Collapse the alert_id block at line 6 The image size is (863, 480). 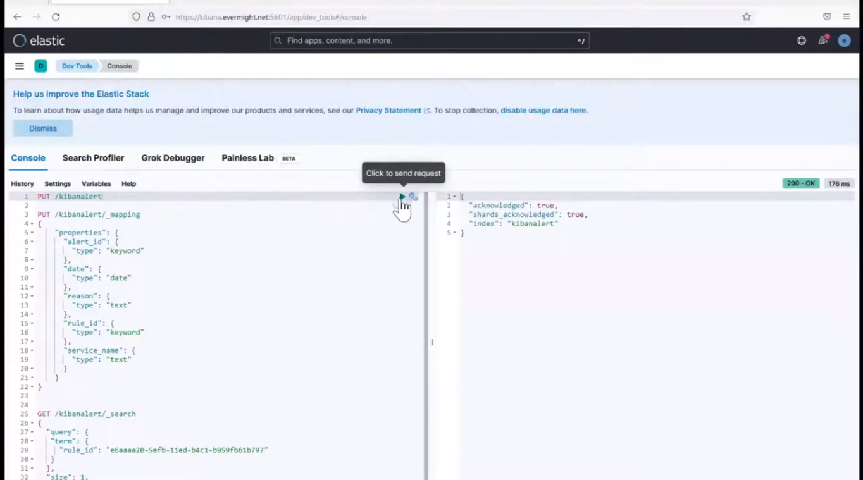(x=32, y=242)
